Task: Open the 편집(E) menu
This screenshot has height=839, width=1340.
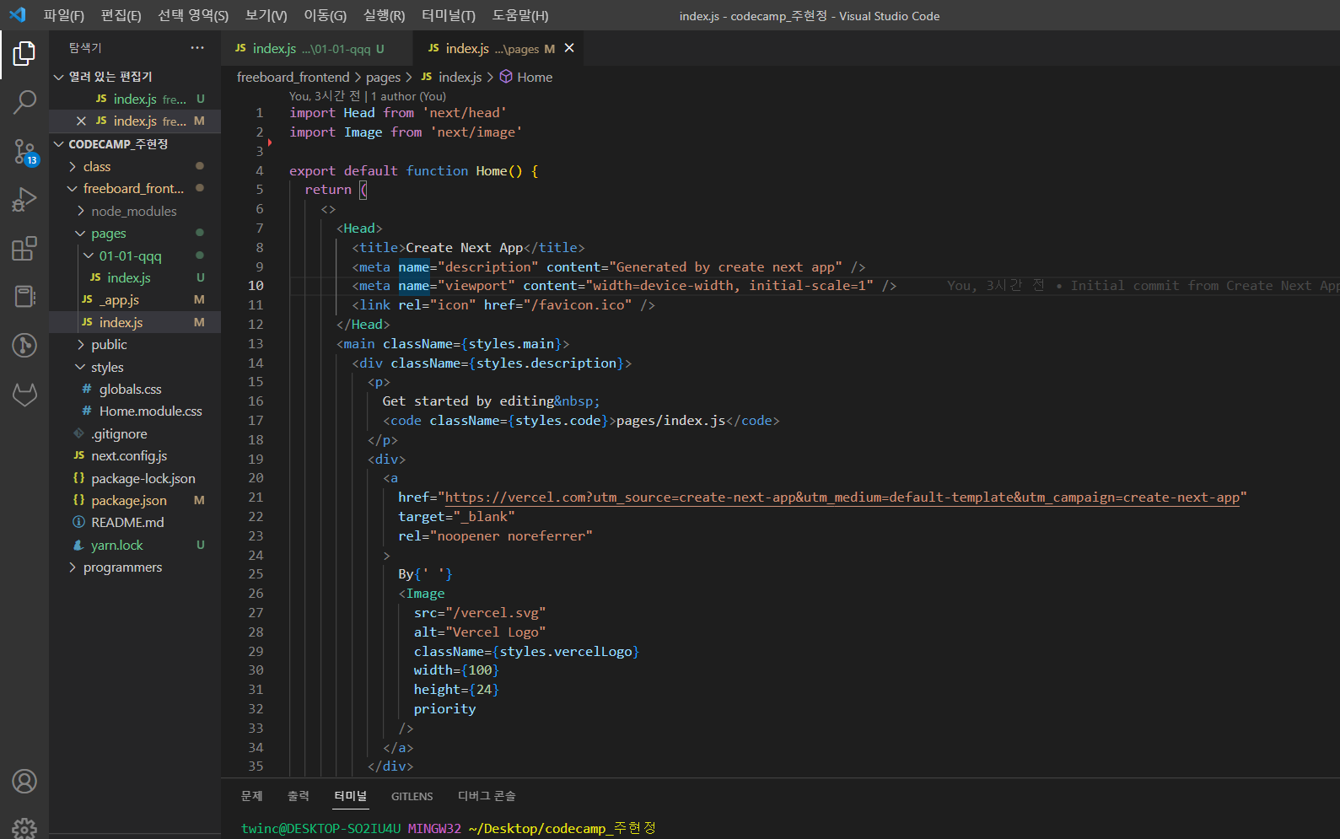Action: pos(121,15)
